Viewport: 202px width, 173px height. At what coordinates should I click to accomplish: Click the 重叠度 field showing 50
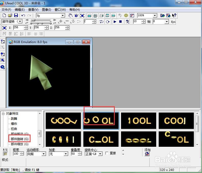(75, 154)
